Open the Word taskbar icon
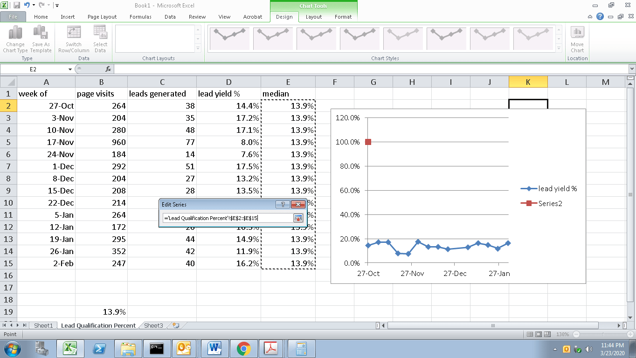 pyautogui.click(x=215, y=349)
